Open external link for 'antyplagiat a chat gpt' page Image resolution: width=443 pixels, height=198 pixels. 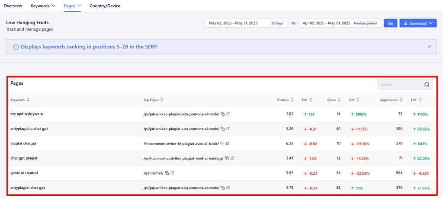(228, 129)
